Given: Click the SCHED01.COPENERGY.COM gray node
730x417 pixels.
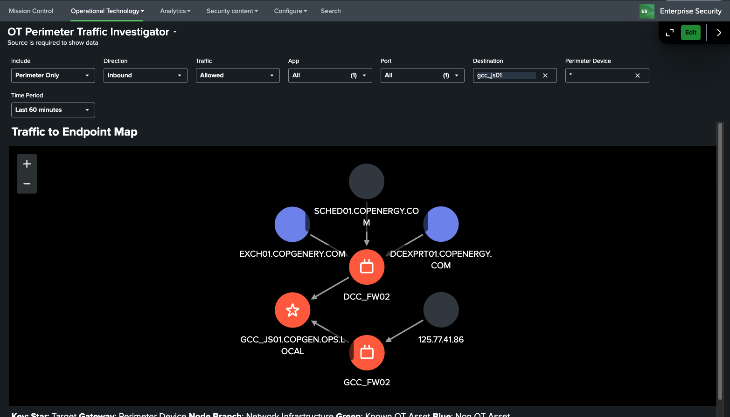Looking at the screenshot, I should (367, 181).
